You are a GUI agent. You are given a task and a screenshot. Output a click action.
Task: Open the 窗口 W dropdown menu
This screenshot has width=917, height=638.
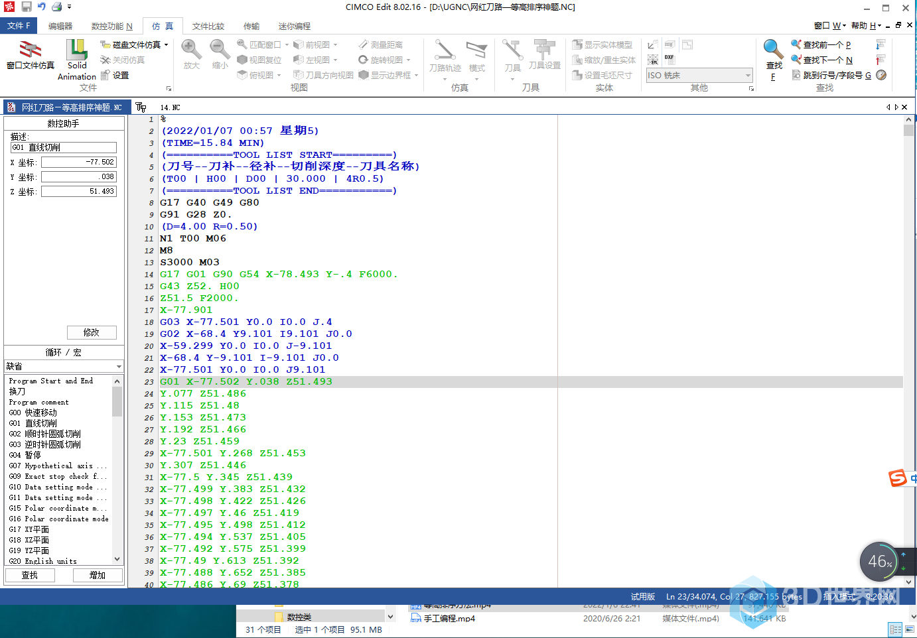(829, 25)
